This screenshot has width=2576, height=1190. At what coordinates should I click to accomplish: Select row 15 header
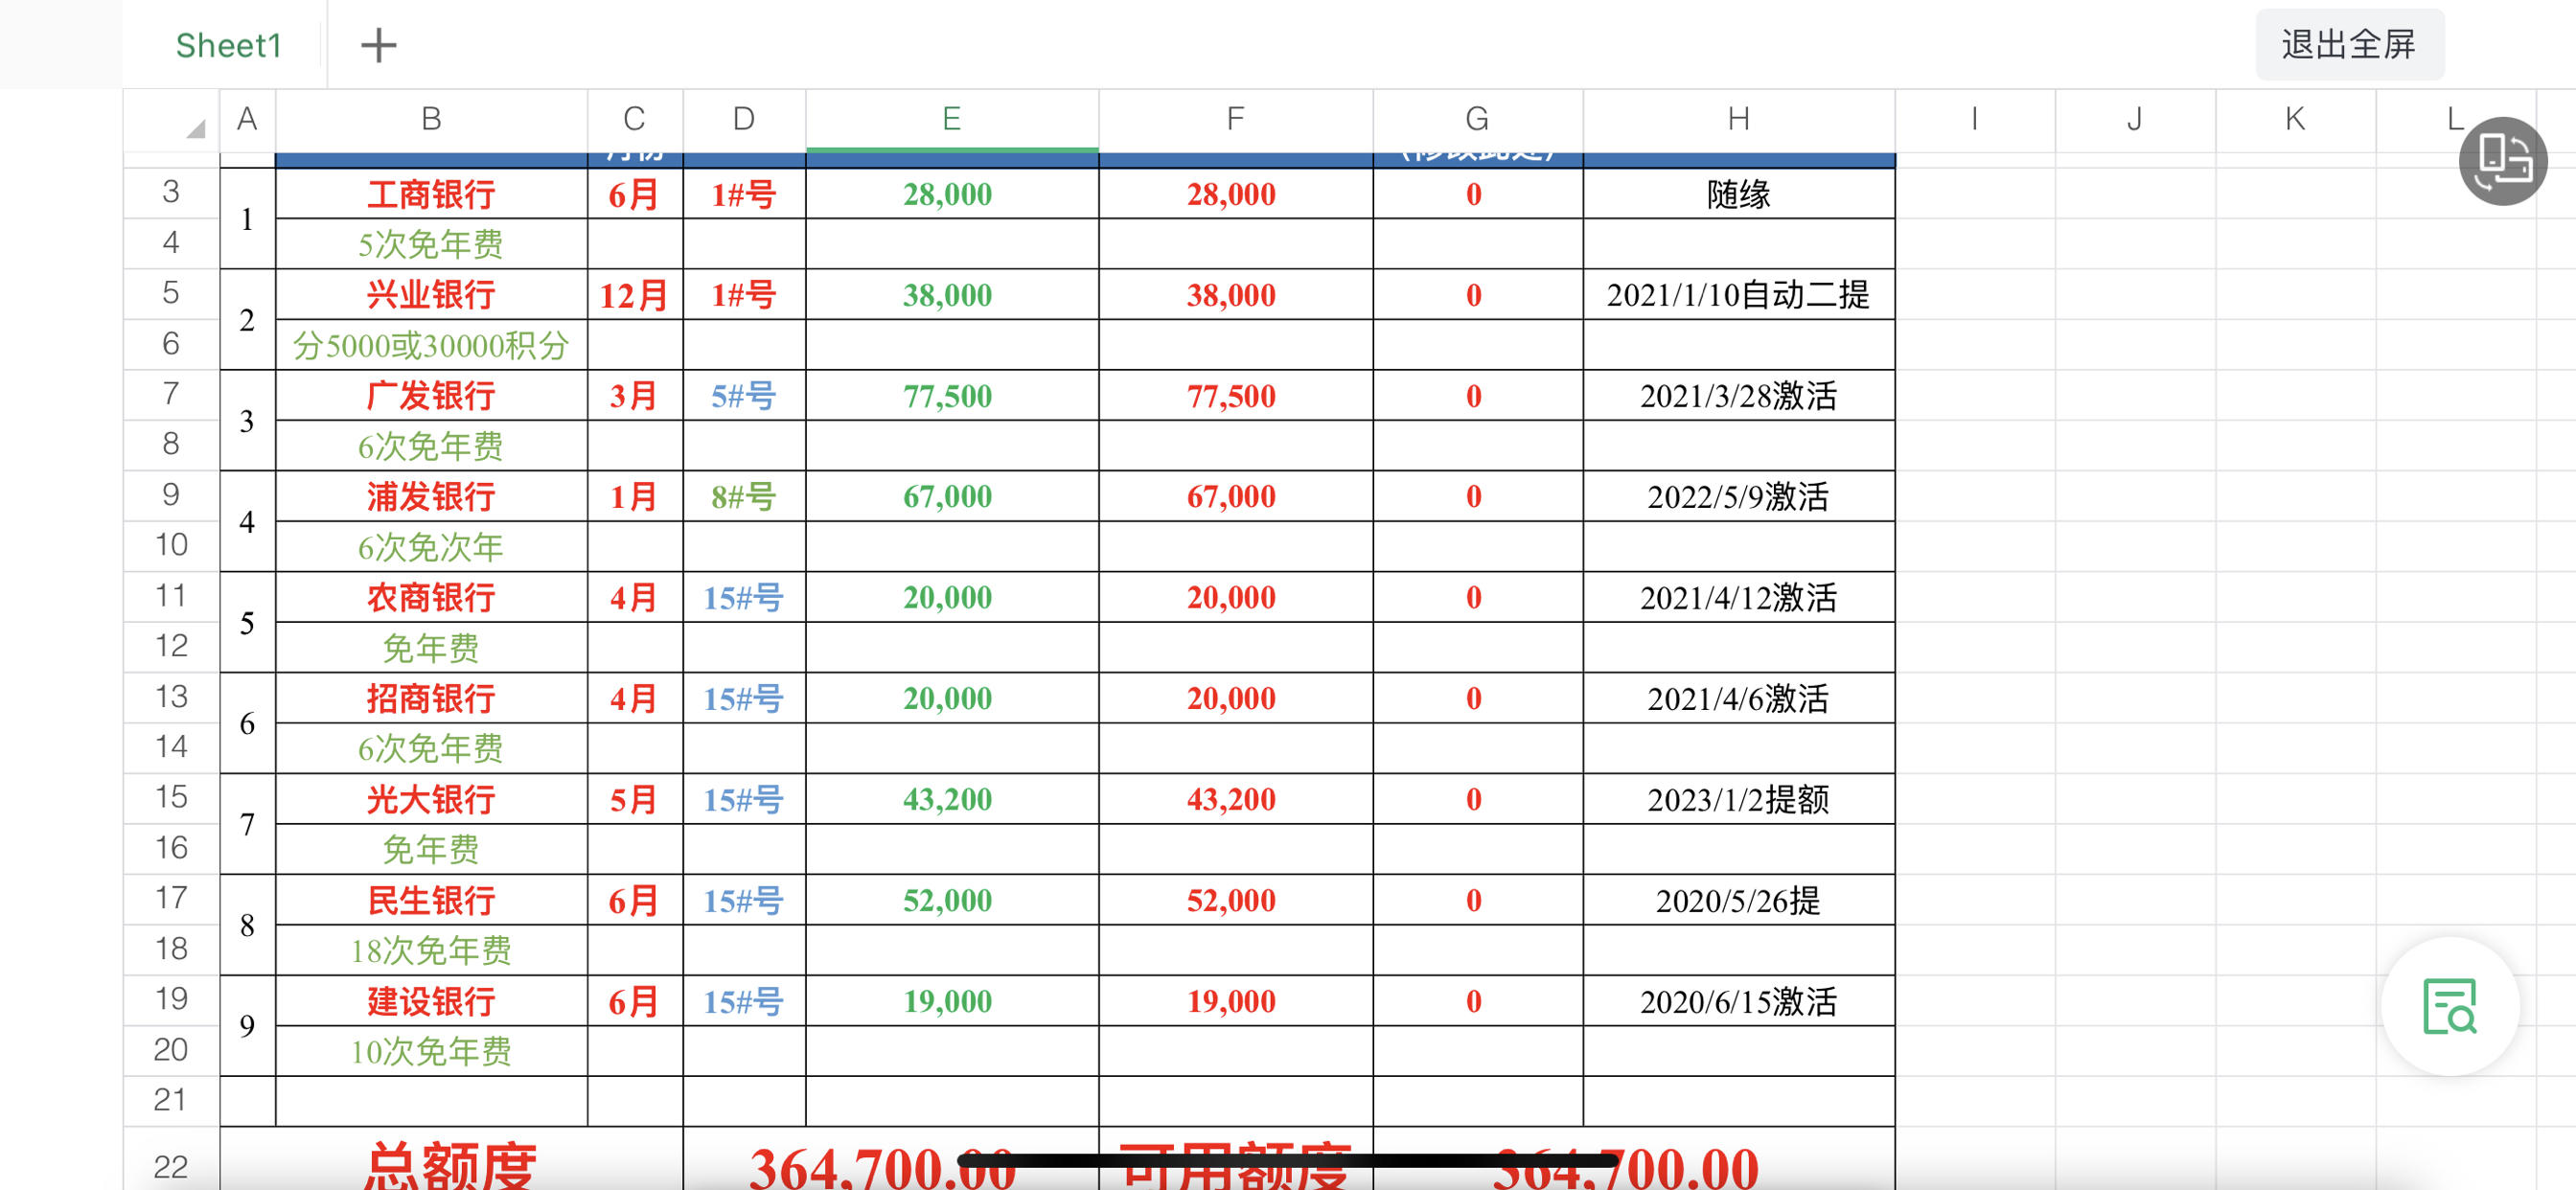pos(171,797)
